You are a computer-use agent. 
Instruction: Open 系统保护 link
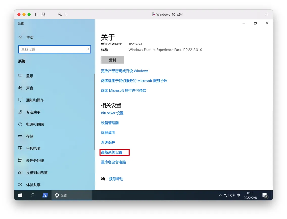click(x=108, y=142)
